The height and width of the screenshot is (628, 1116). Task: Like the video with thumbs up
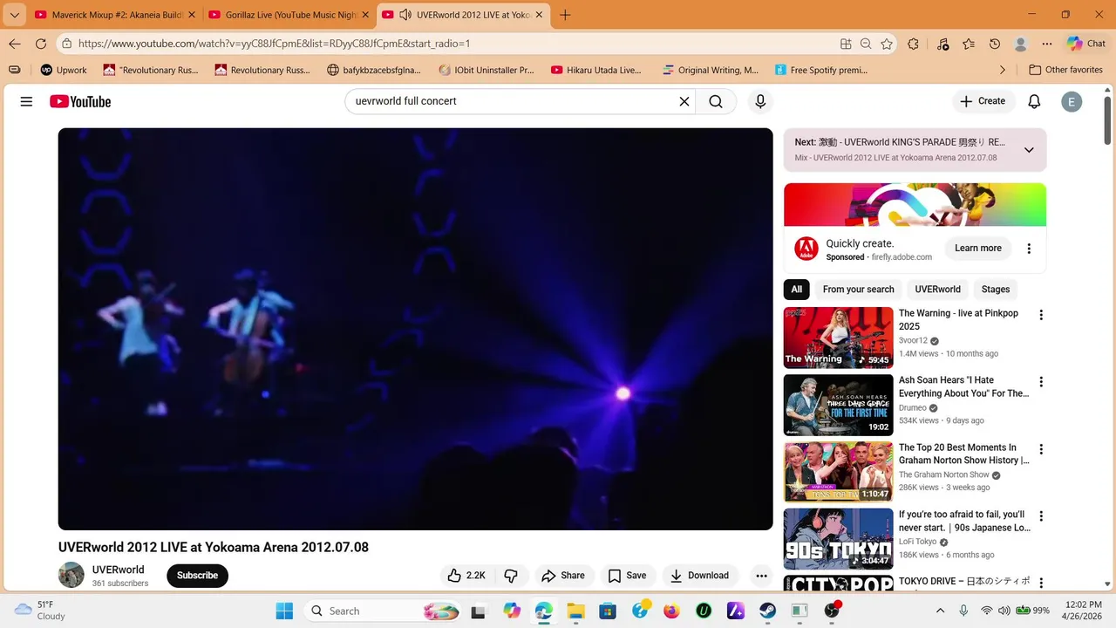(466, 576)
